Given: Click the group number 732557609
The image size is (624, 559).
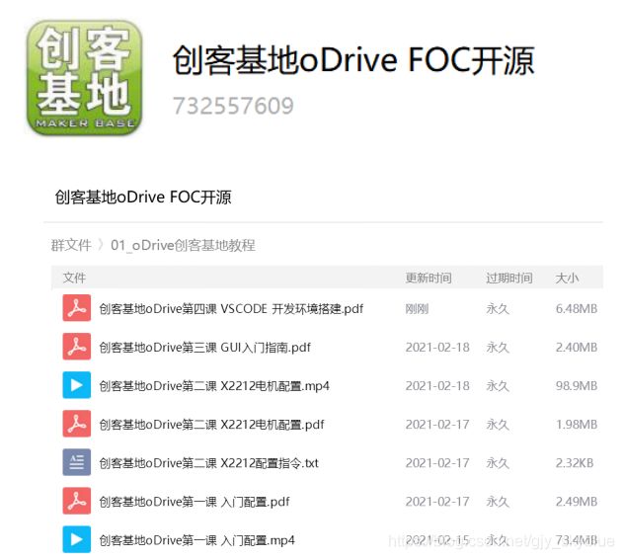Looking at the screenshot, I should pyautogui.click(x=233, y=106).
